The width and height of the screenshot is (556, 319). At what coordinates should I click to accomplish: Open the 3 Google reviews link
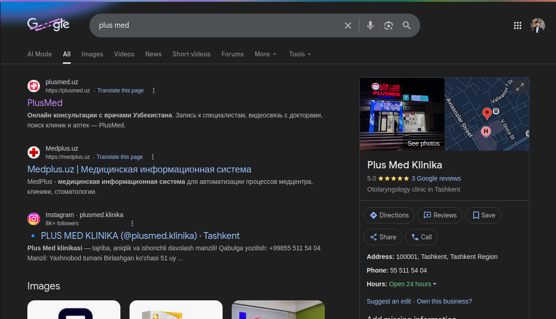(436, 178)
